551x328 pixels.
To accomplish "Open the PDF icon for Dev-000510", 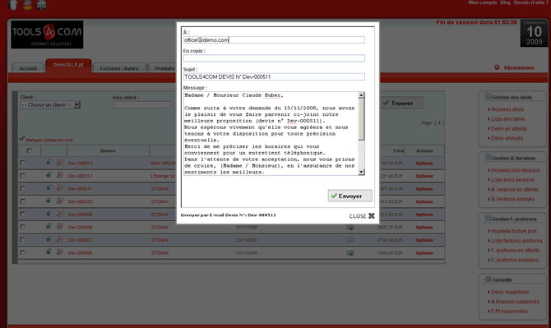I will (x=60, y=201).
